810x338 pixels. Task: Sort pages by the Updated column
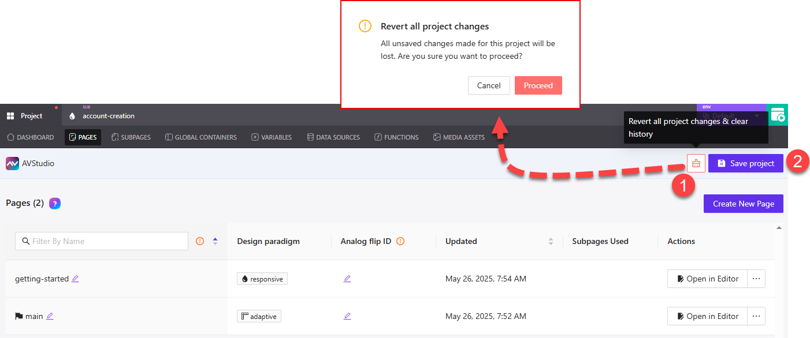click(549, 241)
